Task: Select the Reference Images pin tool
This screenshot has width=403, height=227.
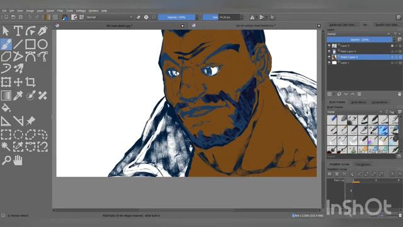Action: tap(30, 121)
